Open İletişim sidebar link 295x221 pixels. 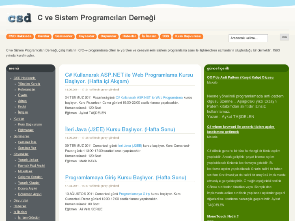coord(23,112)
